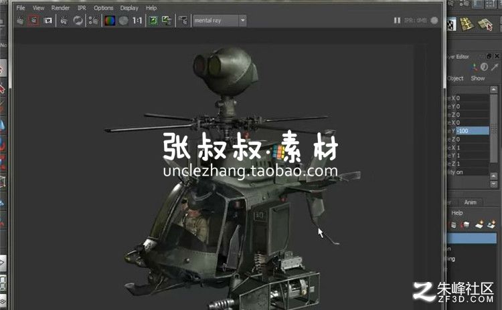
Task: Open the Show menu in channel box
Action: click(478, 78)
